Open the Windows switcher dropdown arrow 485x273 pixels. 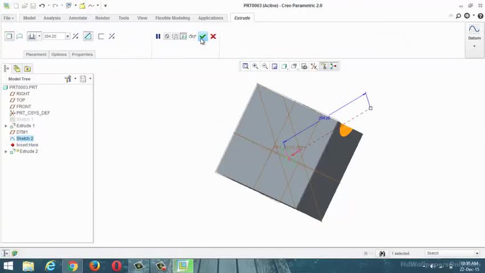[x=75, y=6]
